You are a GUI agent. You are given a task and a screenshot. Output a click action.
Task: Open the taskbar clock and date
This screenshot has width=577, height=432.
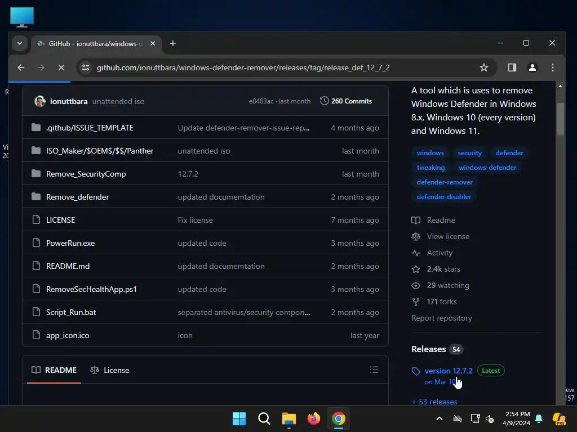(x=516, y=418)
